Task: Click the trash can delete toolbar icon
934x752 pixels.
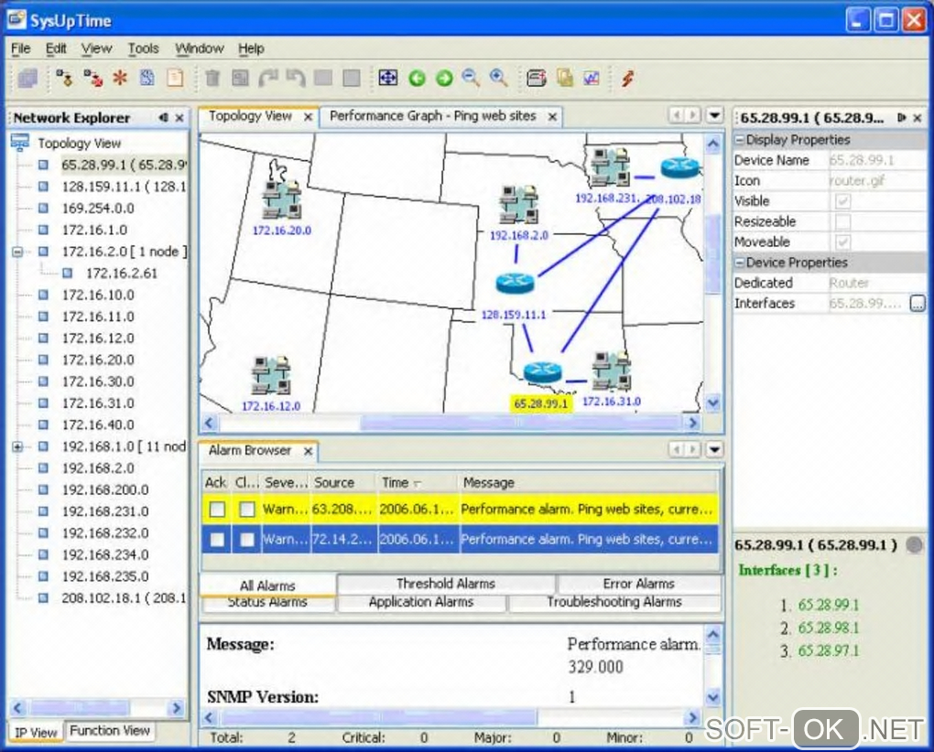Action: [212, 78]
